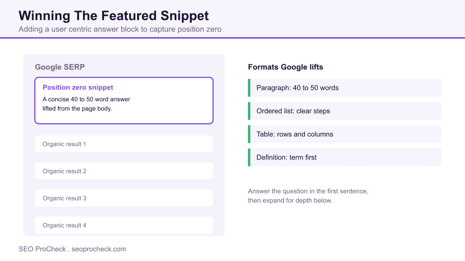Image resolution: width=465 pixels, height=261 pixels.
Task: Click the green accent bar beside Paragraph item
Action: click(249, 88)
